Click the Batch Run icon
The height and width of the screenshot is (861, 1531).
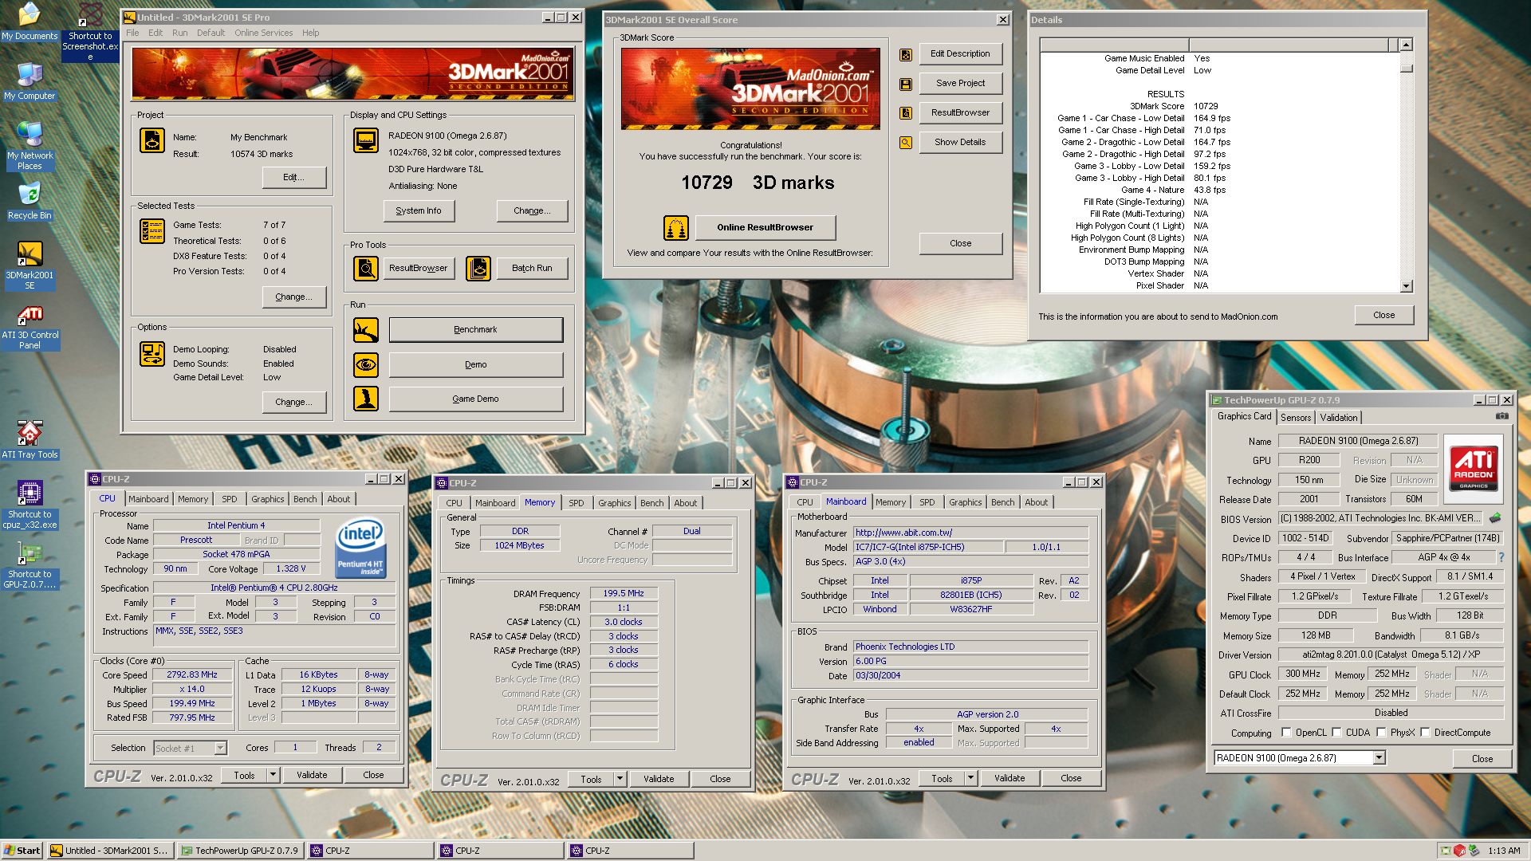[478, 269]
